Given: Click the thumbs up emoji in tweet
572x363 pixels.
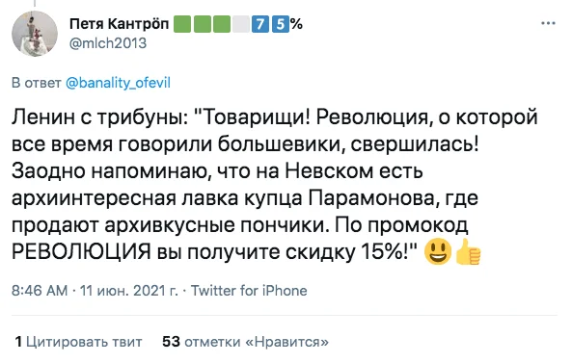Looking at the screenshot, I should [x=468, y=251].
